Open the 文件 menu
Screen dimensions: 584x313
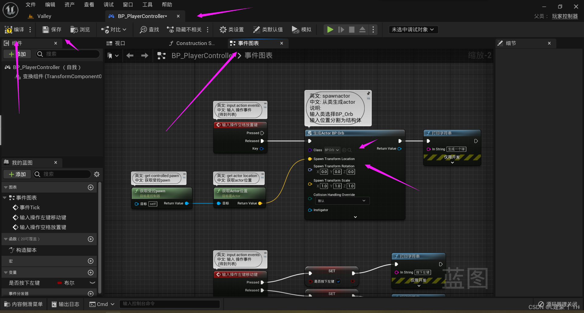tap(31, 5)
